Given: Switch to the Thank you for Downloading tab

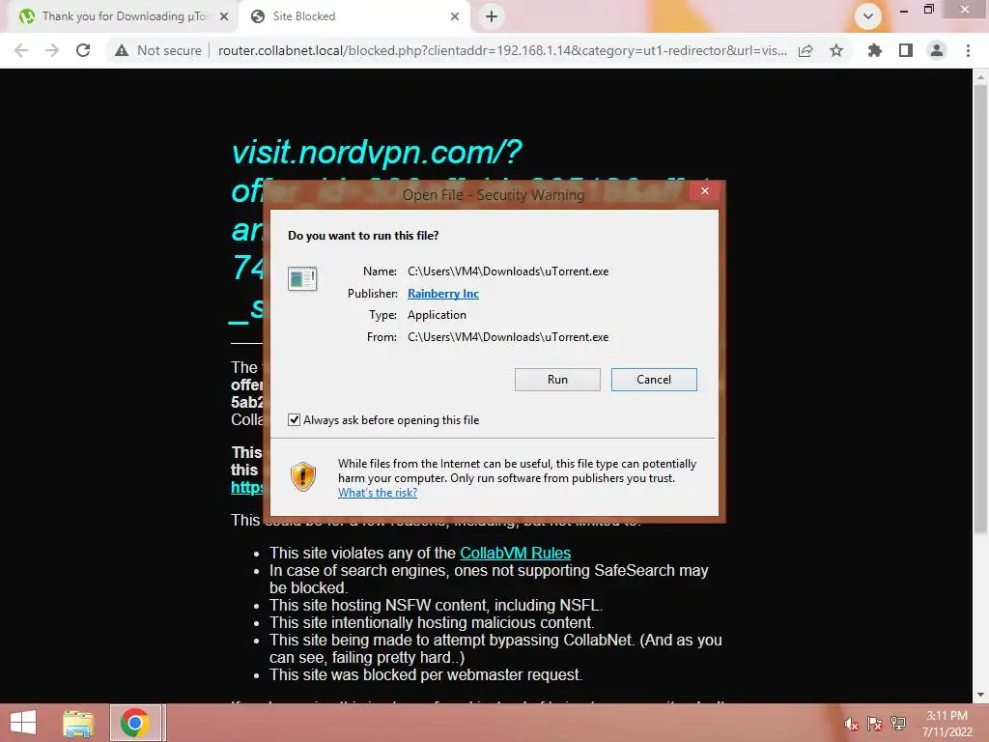Looking at the screenshot, I should point(124,16).
